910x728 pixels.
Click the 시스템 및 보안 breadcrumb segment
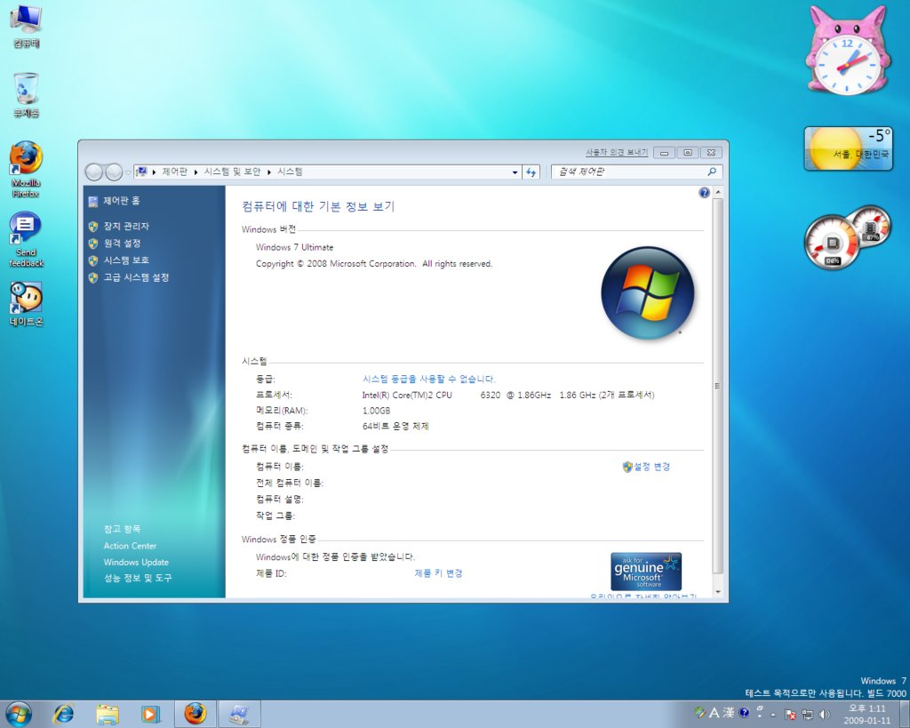tap(232, 172)
